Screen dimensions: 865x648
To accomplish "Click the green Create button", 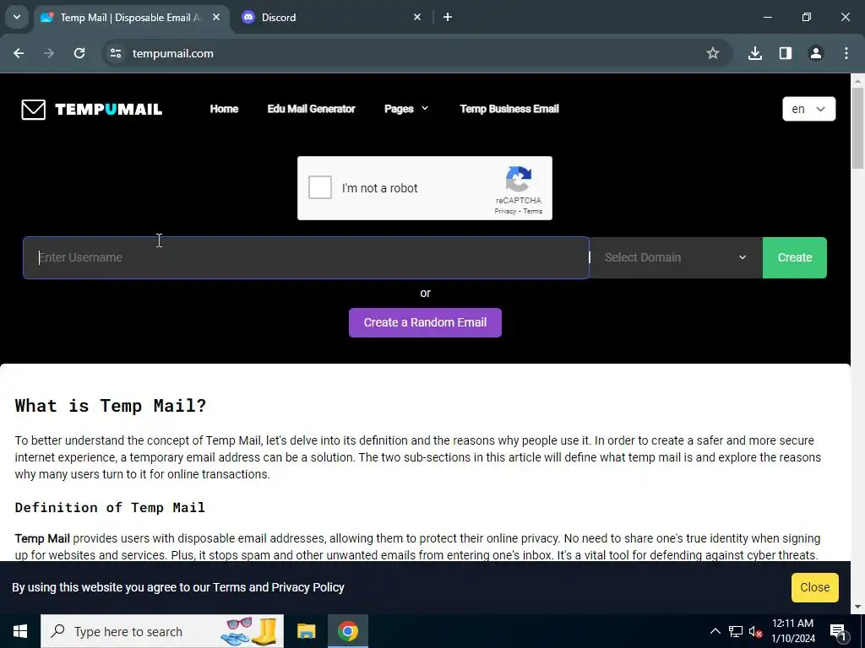I will tap(794, 257).
